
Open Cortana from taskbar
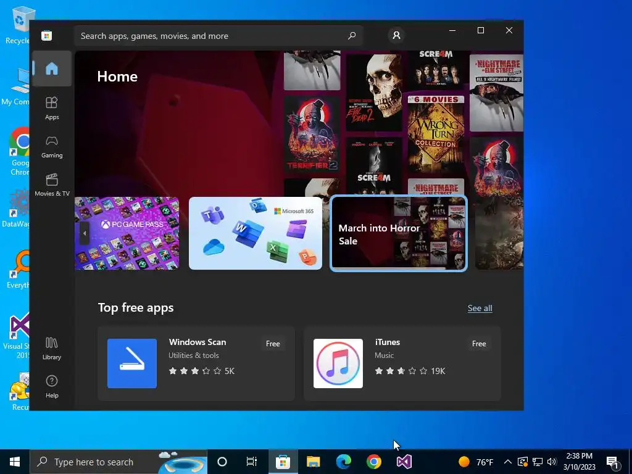[x=222, y=462]
